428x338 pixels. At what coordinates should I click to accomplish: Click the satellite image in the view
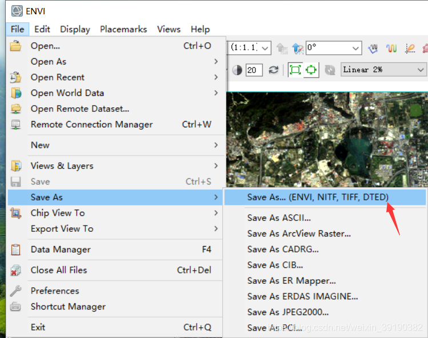tap(327, 140)
